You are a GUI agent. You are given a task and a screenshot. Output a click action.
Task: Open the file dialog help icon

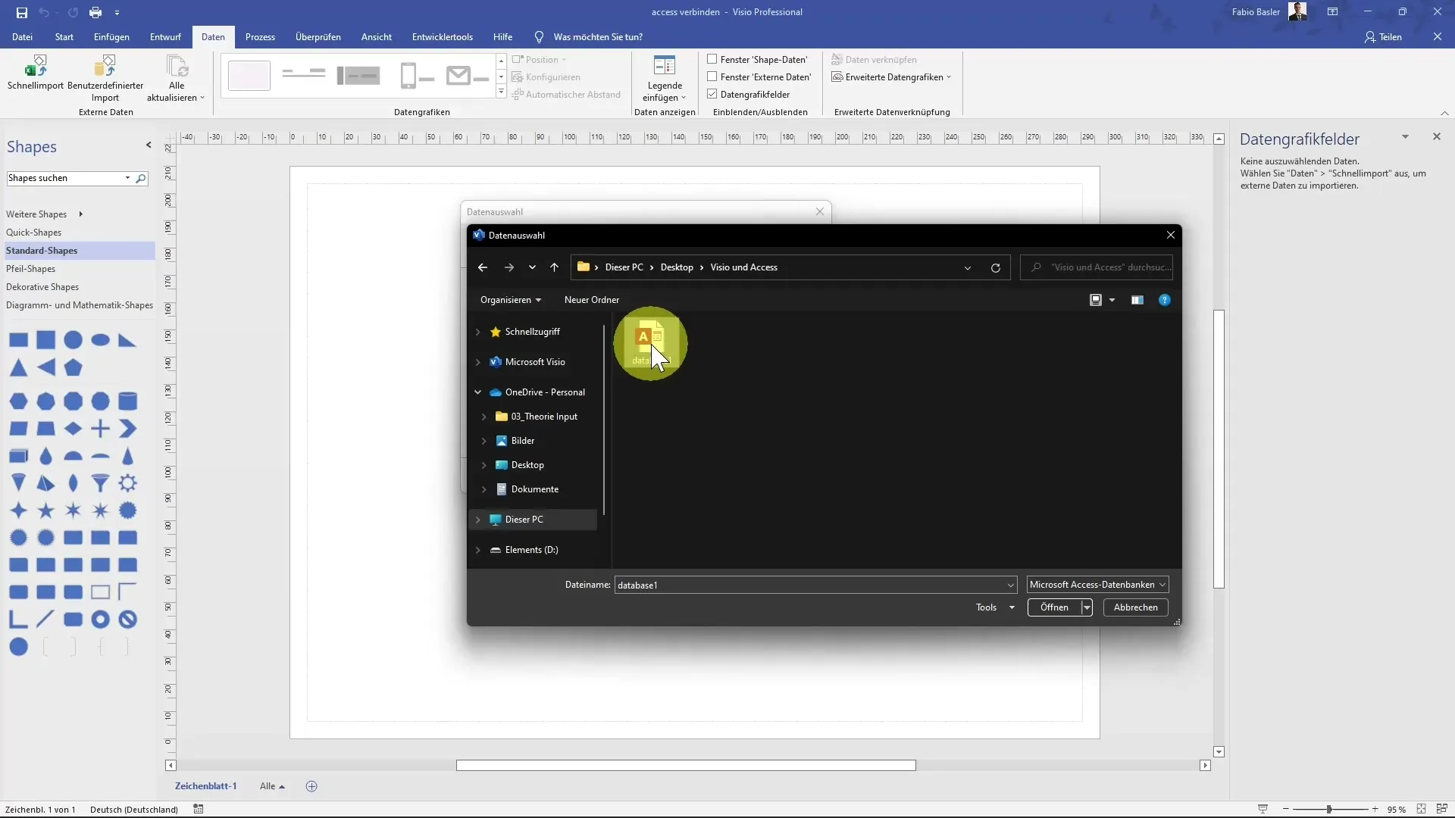pos(1165,300)
